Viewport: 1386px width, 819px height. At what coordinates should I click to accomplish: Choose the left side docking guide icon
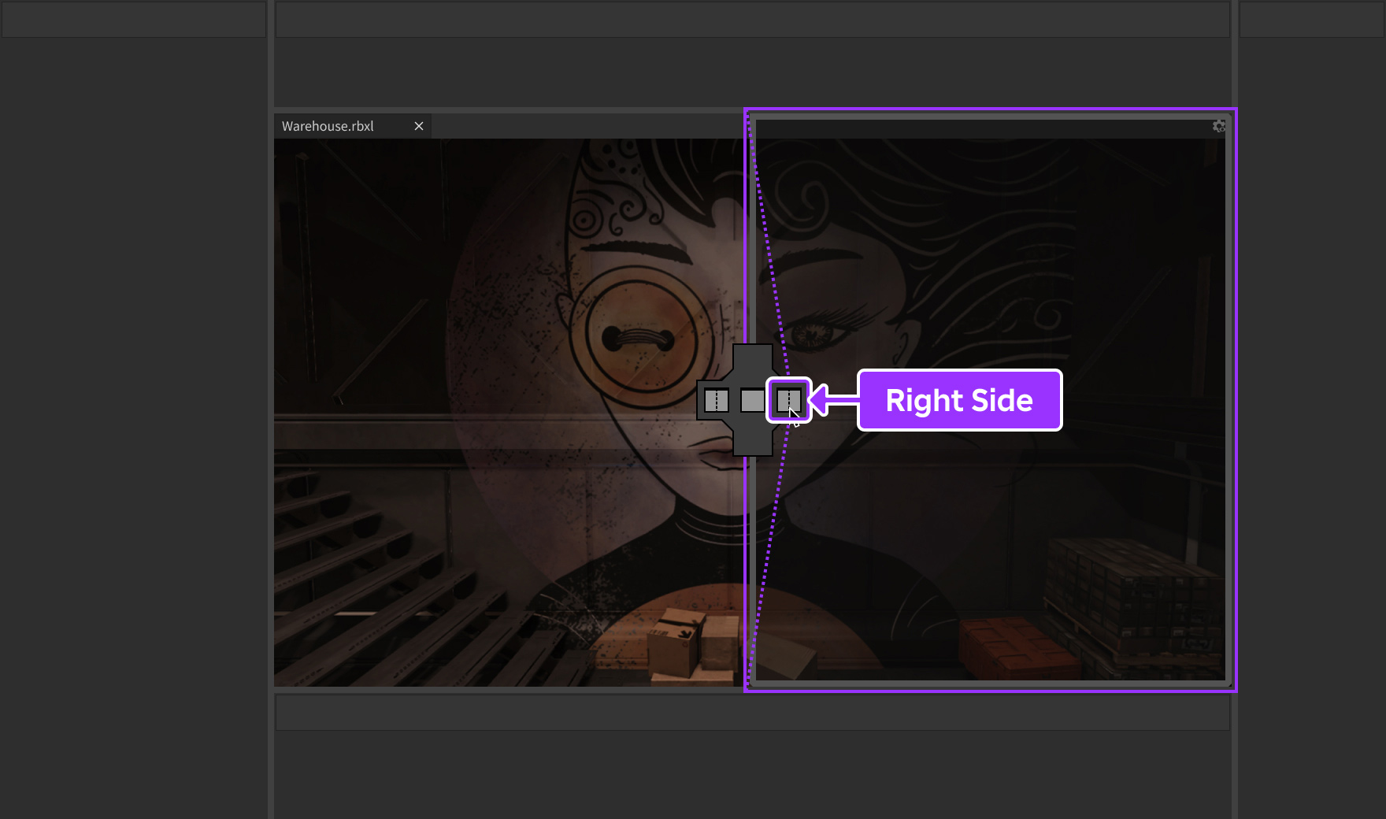(717, 401)
